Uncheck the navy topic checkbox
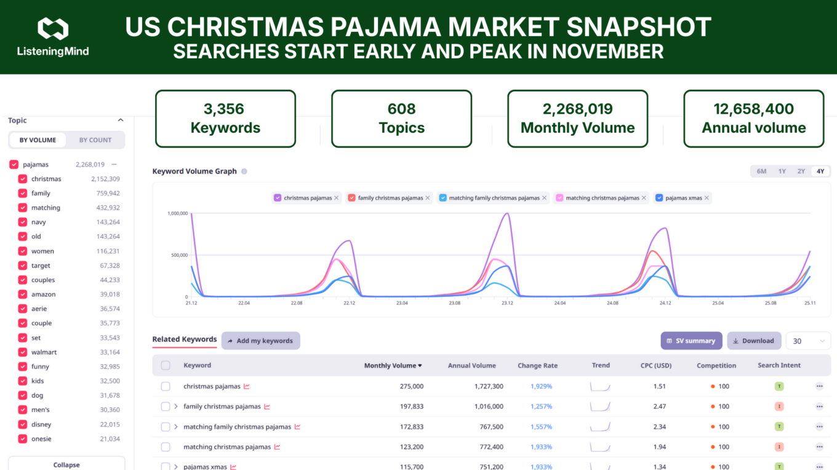 point(23,222)
